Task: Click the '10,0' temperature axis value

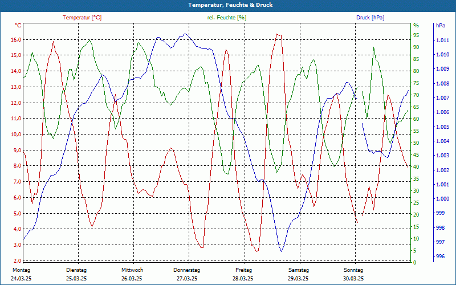Action: coord(16,135)
